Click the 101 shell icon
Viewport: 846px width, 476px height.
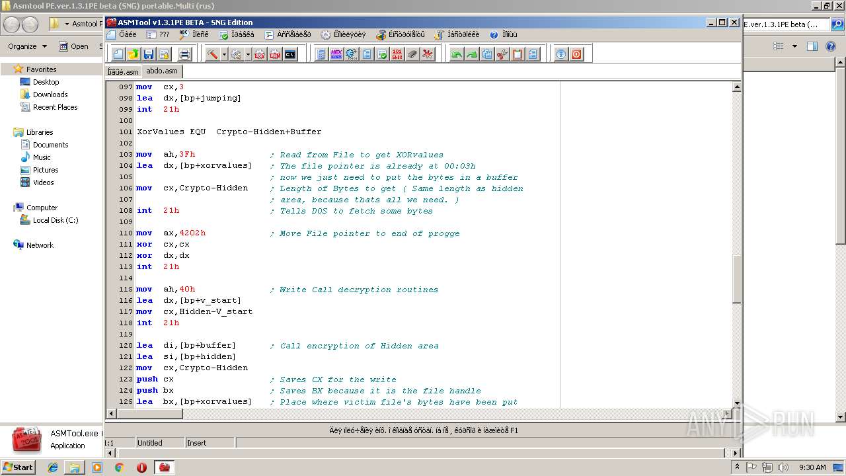tap(397, 54)
